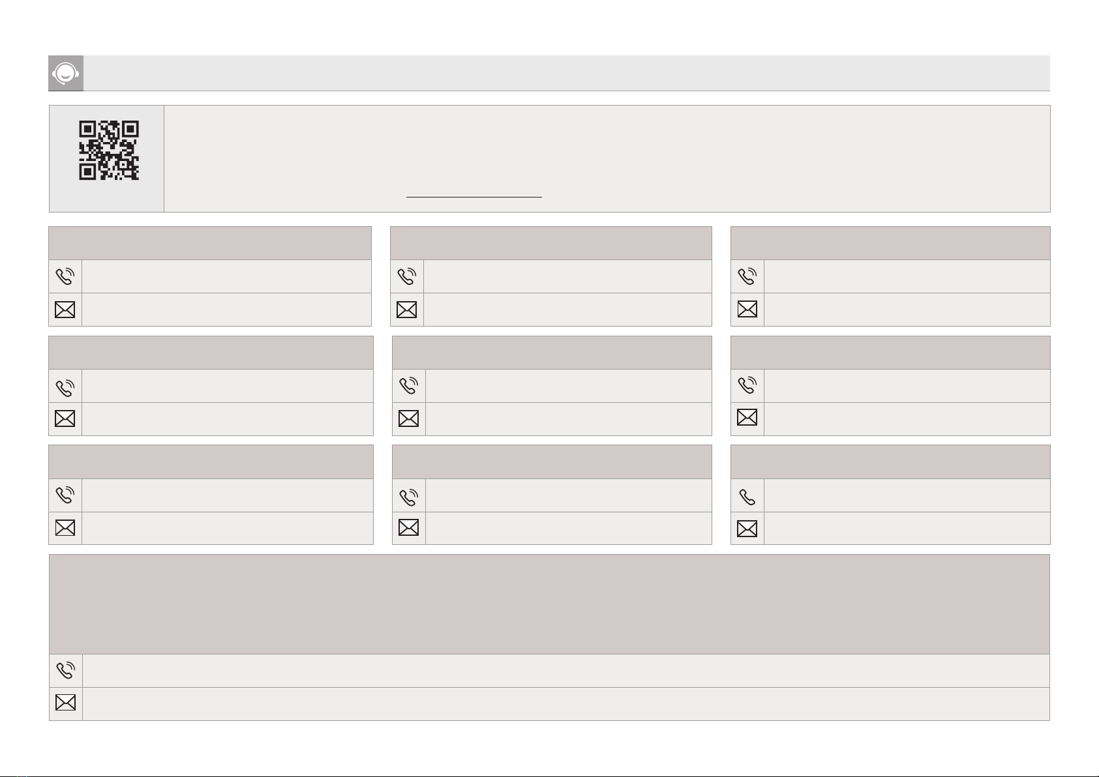Click phone icon in last top-row contact card

pyautogui.click(x=747, y=276)
